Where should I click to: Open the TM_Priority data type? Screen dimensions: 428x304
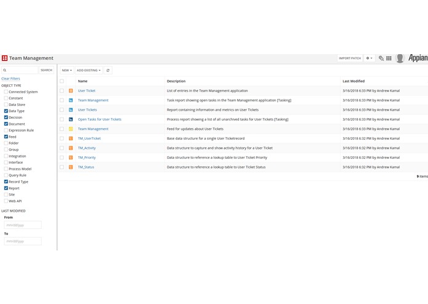point(87,158)
